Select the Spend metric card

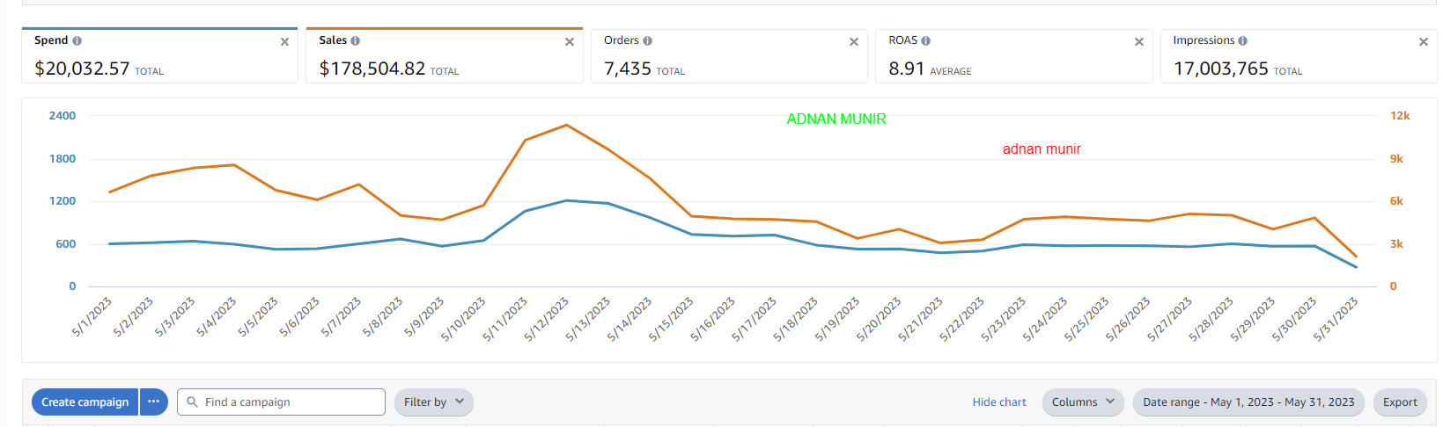(x=158, y=63)
